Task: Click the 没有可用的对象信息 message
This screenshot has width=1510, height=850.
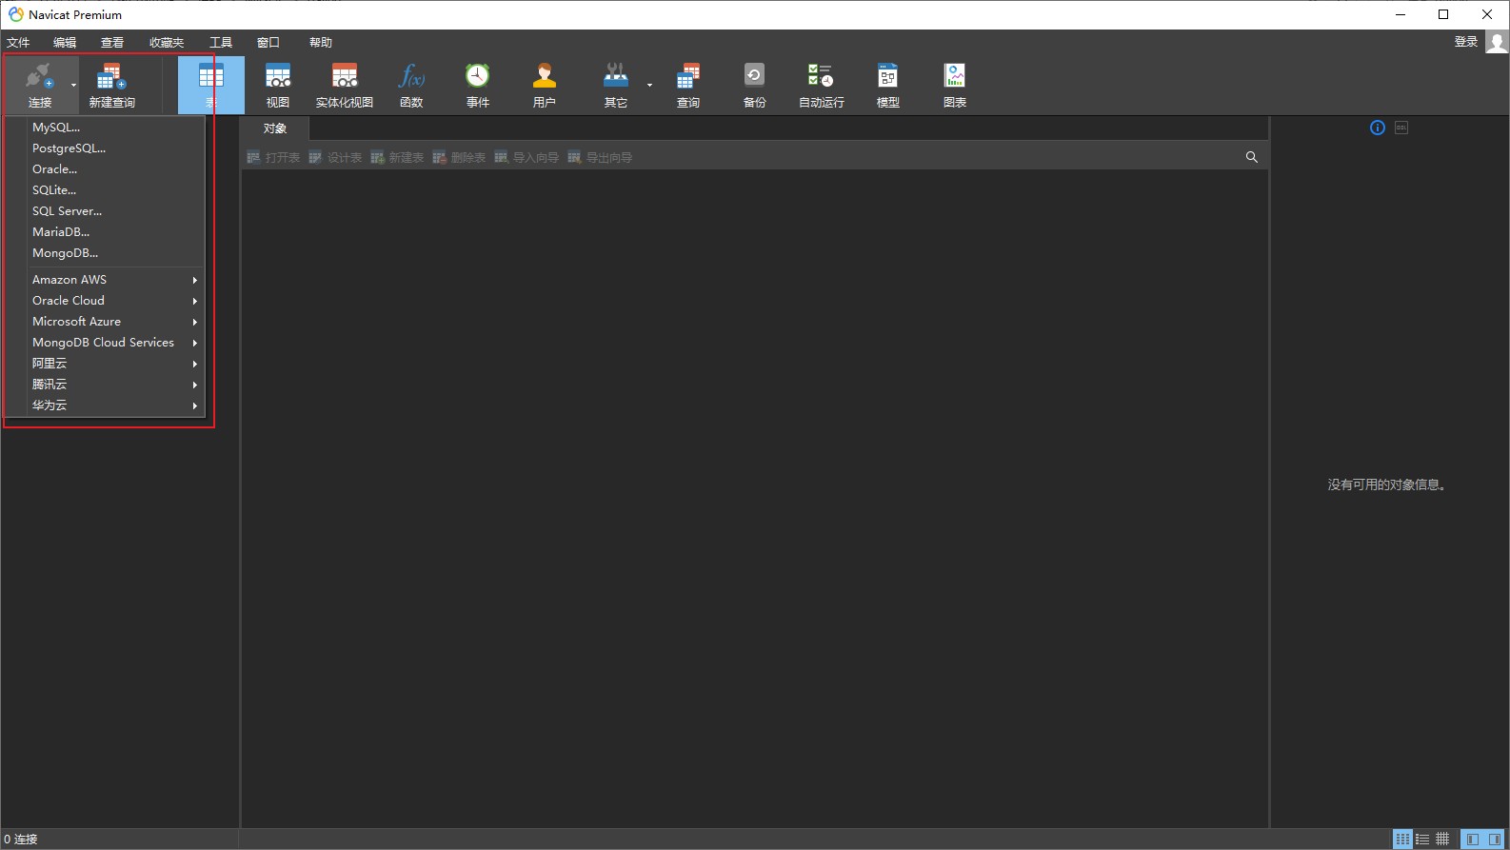Action: (x=1387, y=485)
